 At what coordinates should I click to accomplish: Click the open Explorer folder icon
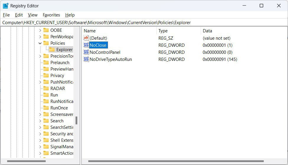click(52, 49)
